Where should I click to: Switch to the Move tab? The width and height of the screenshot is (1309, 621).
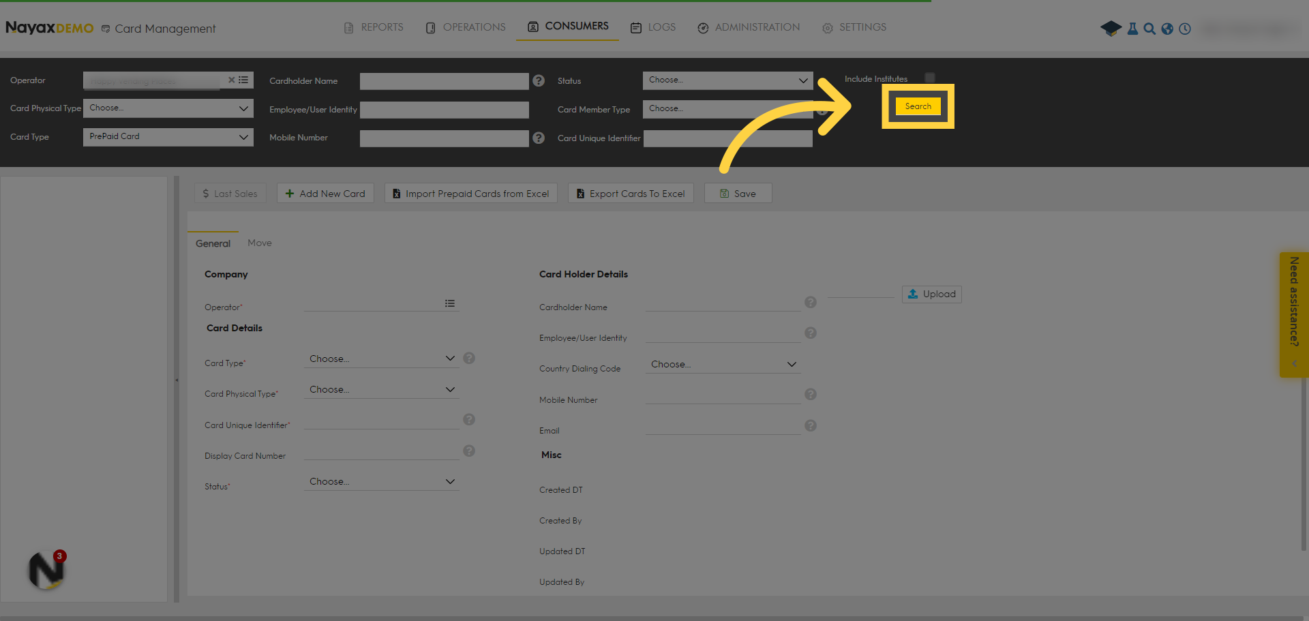[x=260, y=243]
